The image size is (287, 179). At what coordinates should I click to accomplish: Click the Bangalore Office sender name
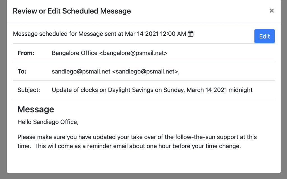click(x=75, y=53)
